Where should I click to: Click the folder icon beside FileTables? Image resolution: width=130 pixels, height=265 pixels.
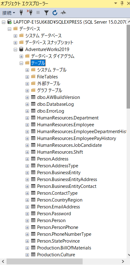[33, 77]
